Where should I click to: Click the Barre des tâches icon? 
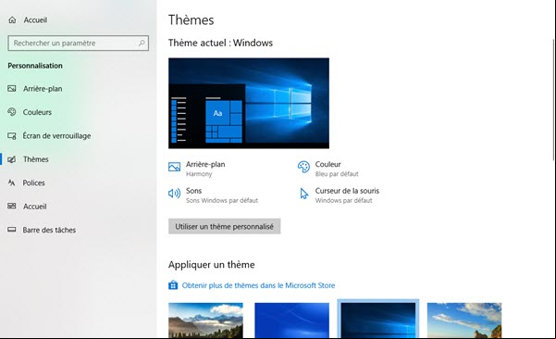12,230
